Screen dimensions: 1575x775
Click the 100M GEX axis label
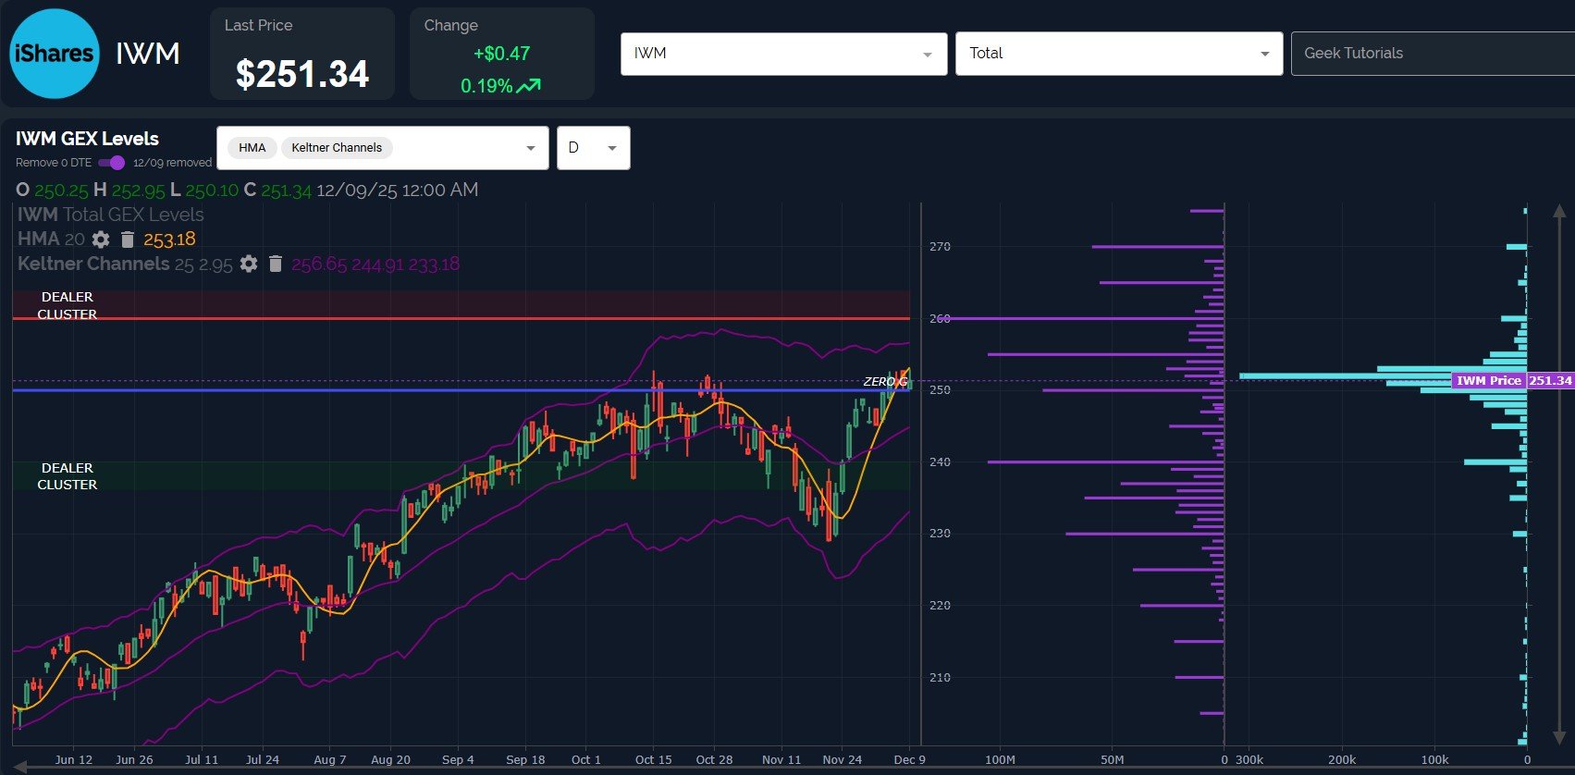[1000, 759]
